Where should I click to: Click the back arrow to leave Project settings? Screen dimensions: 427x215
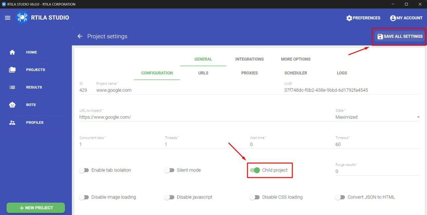click(x=80, y=36)
